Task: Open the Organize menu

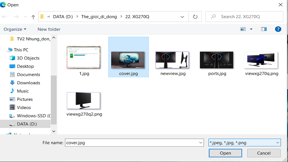Action: tap(15, 29)
